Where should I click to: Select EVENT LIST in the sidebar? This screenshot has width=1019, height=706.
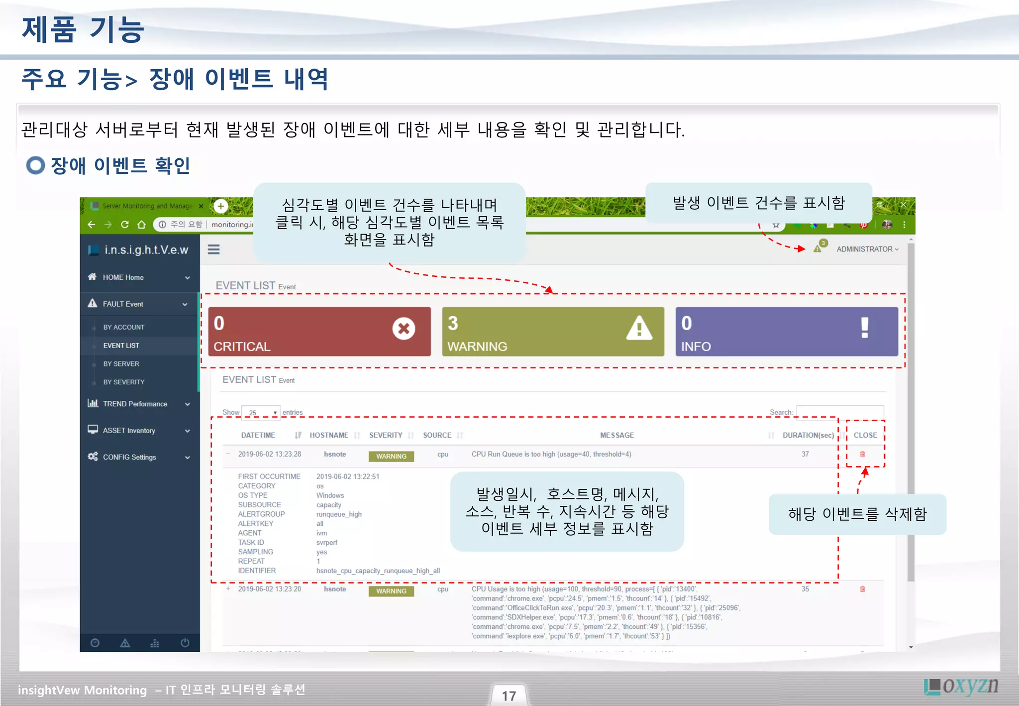[121, 346]
